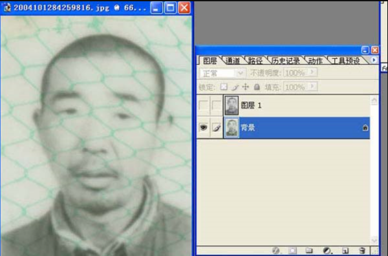Select the 背景 layer name
Image resolution: width=388 pixels, height=256 pixels.
point(248,128)
